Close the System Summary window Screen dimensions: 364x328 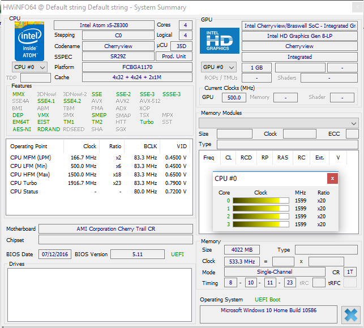(x=357, y=7)
